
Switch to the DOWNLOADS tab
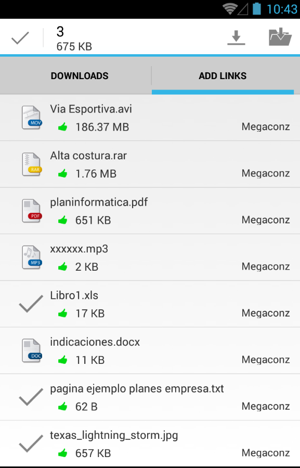pos(80,76)
